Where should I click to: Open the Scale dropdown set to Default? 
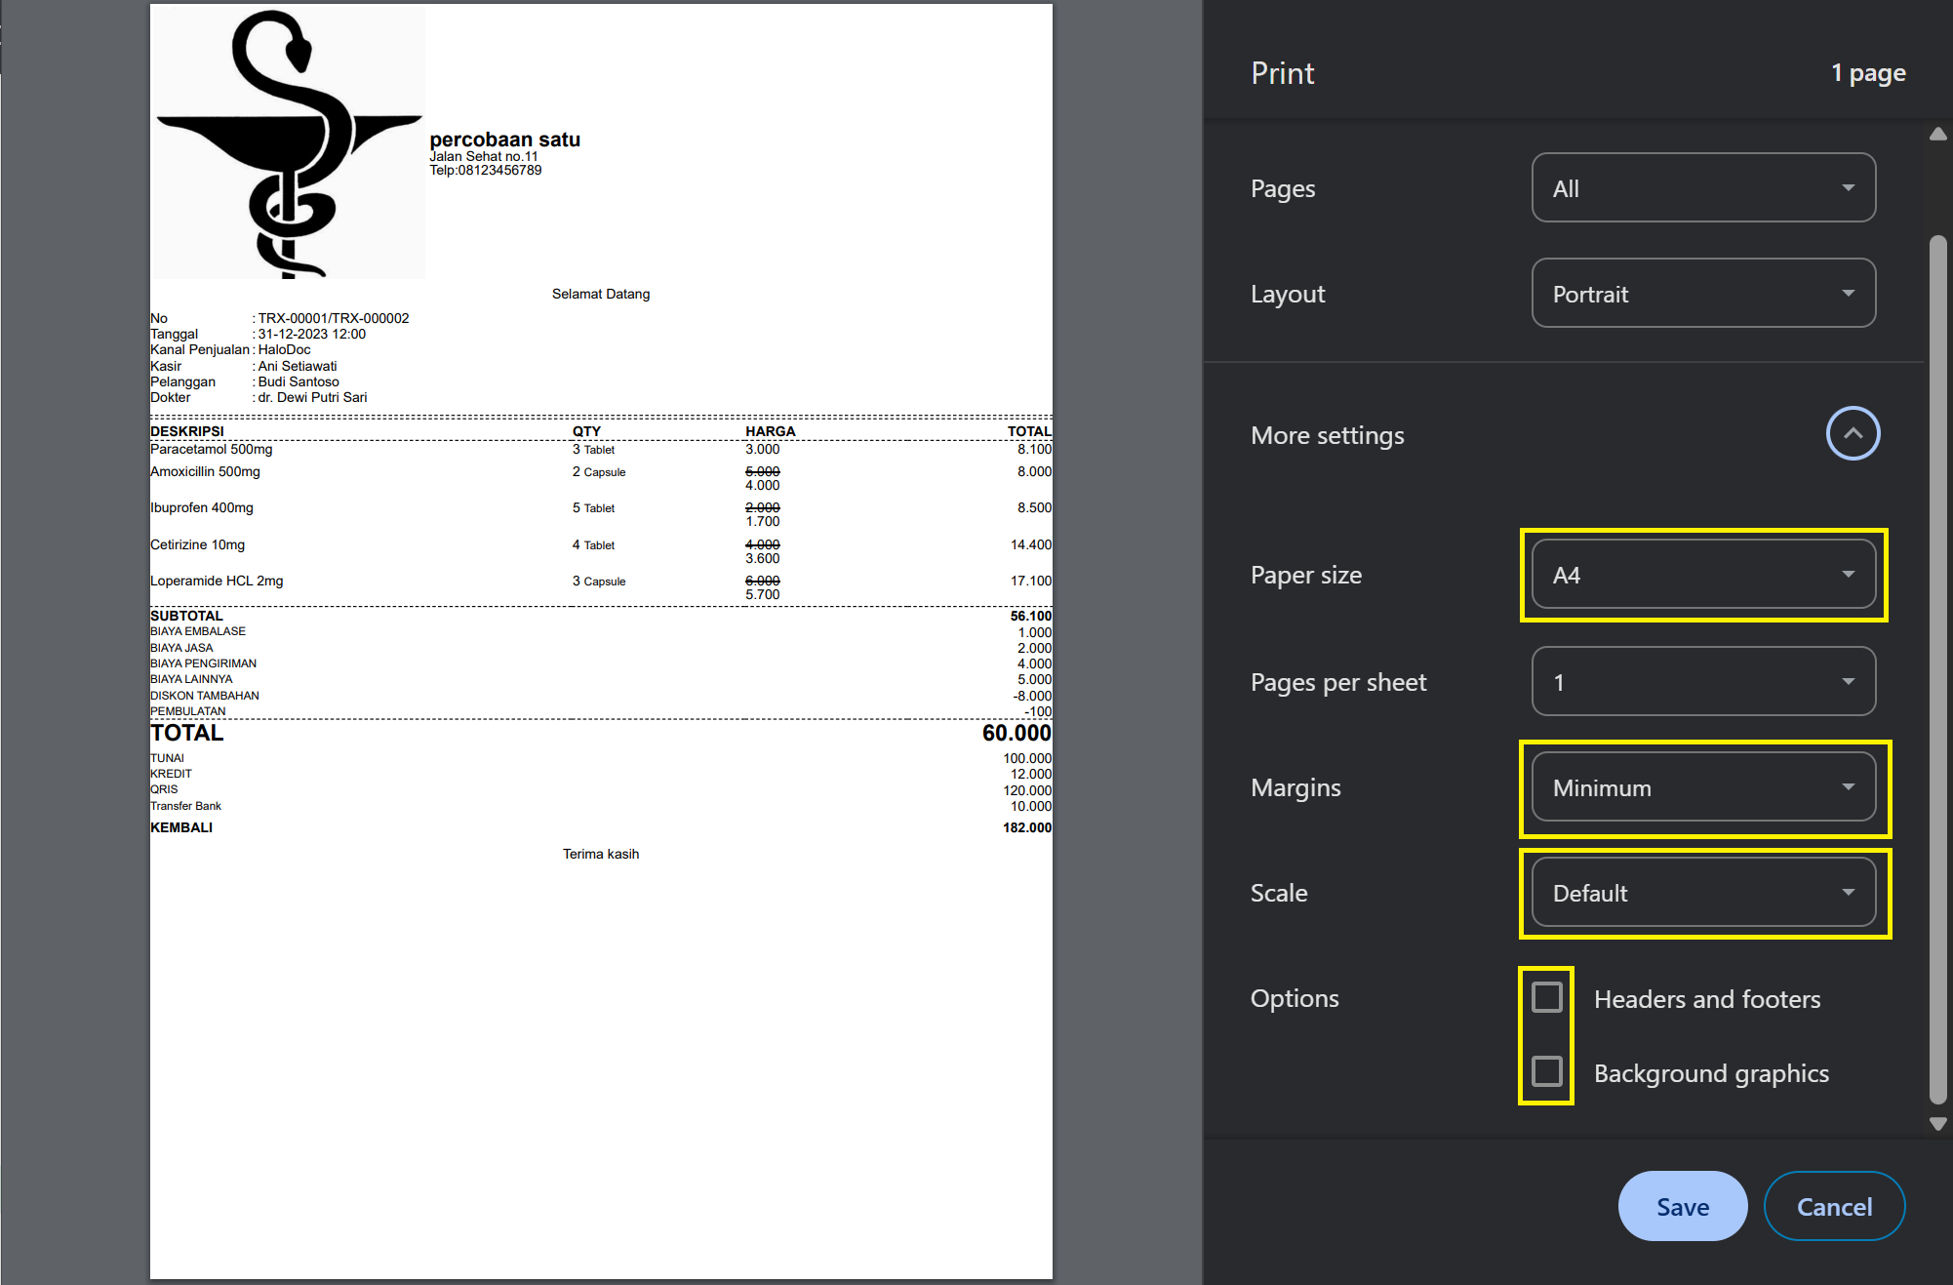pos(1703,892)
